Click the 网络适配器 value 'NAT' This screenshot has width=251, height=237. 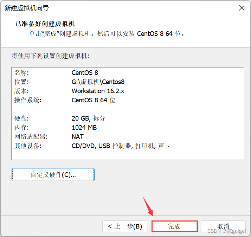coord(78,136)
